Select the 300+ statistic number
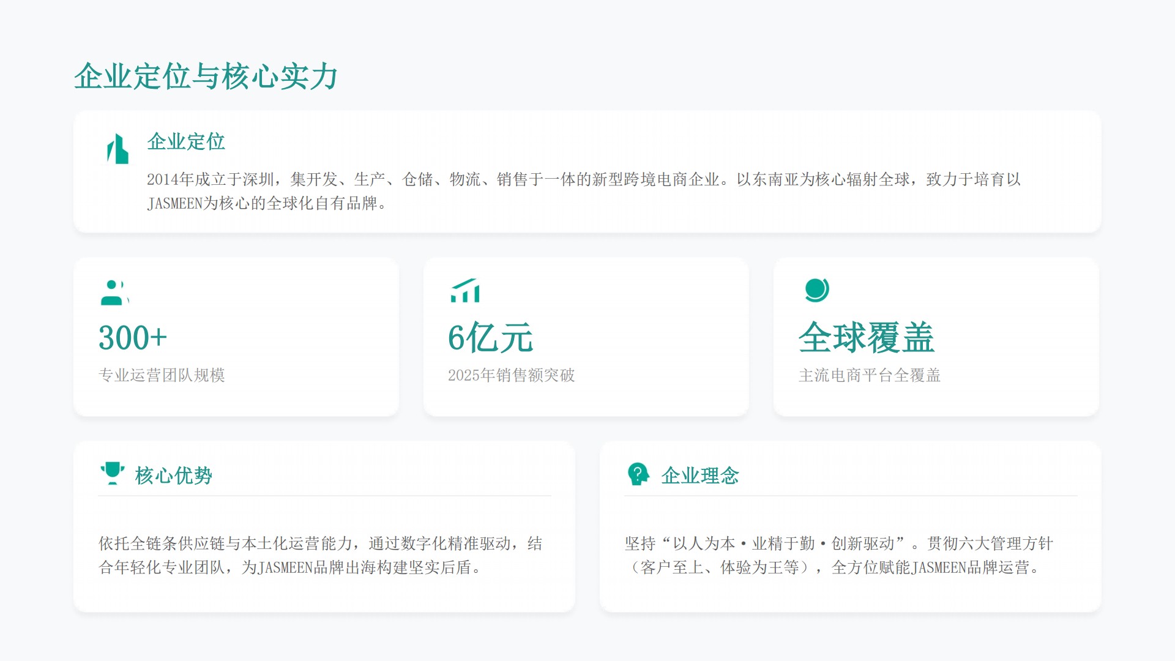Image resolution: width=1175 pixels, height=661 pixels. click(x=133, y=338)
